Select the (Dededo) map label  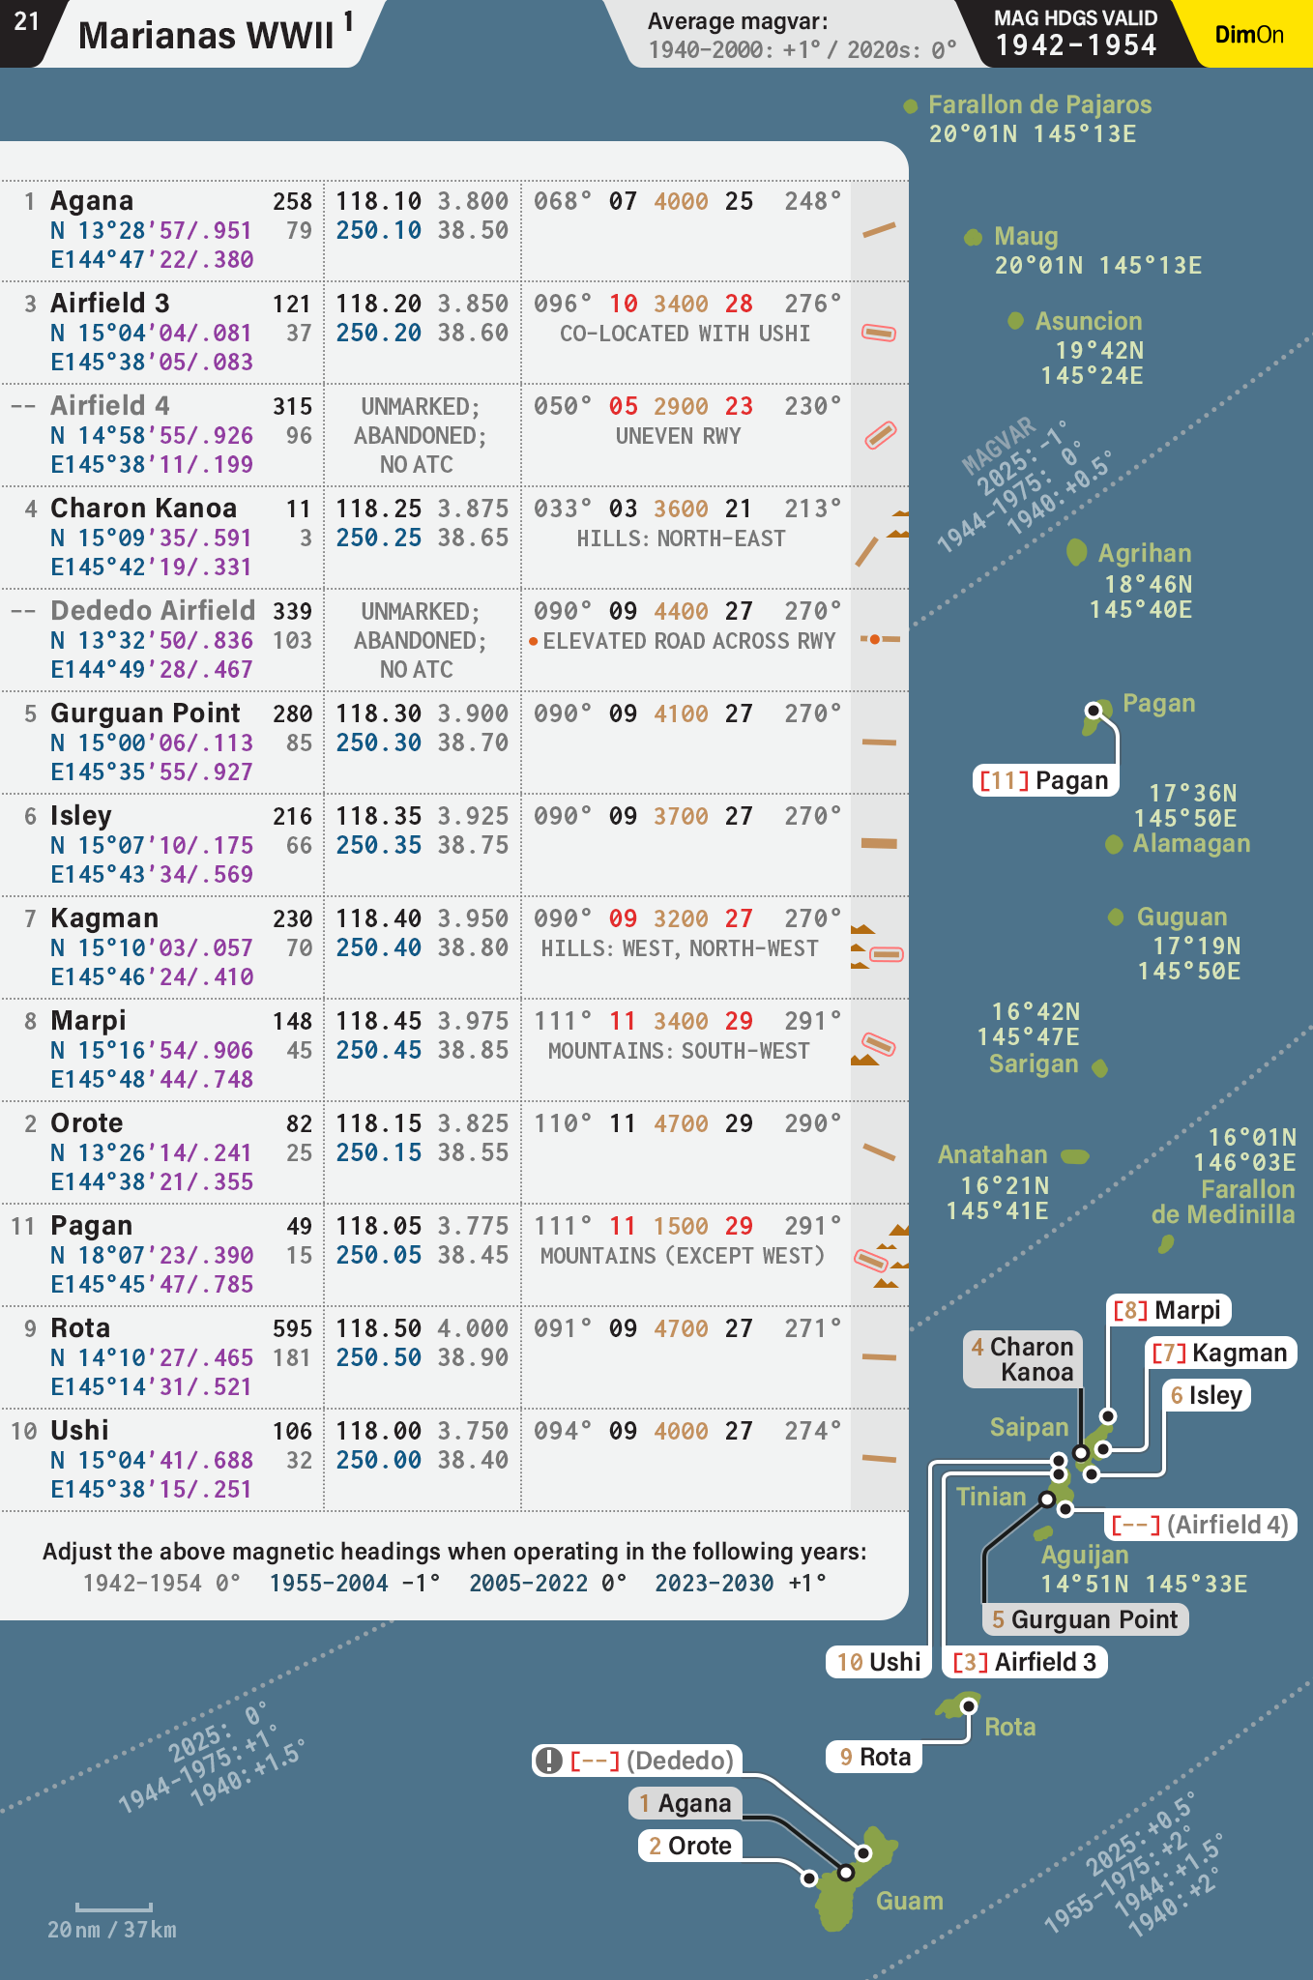click(637, 1761)
